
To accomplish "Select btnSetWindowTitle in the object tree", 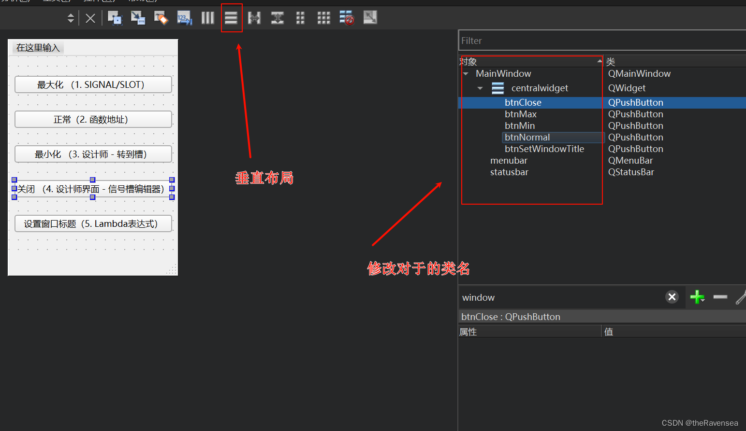I will point(544,149).
